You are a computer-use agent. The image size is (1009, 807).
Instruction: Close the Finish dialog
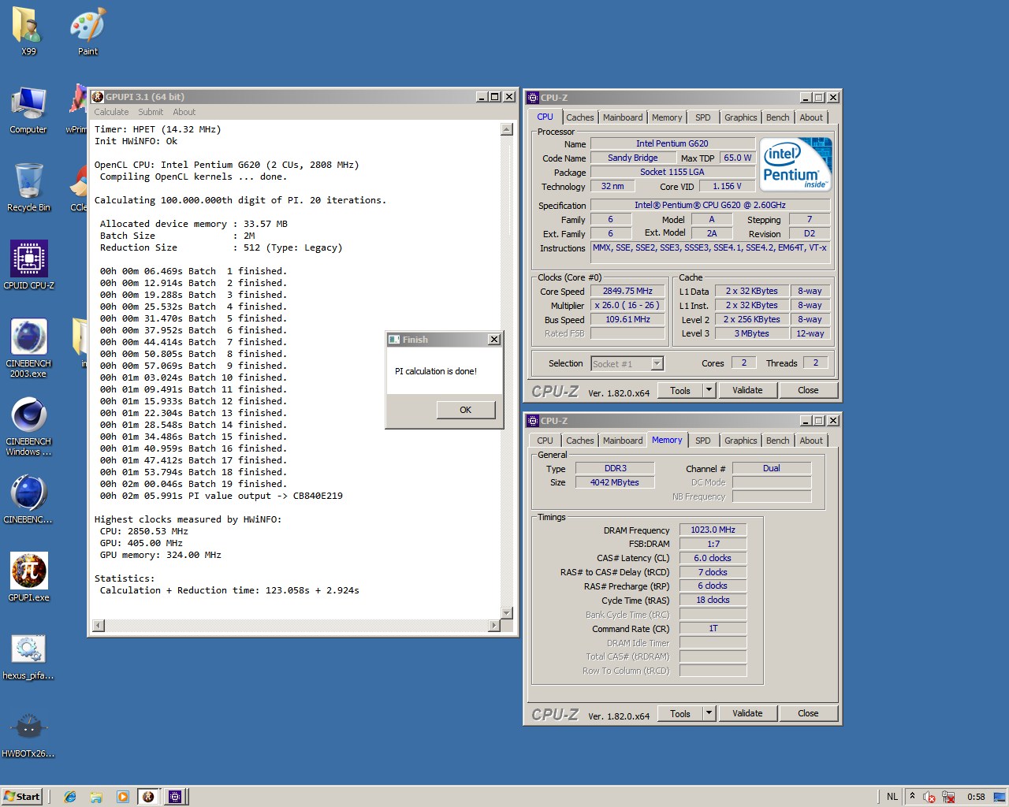pyautogui.click(x=494, y=340)
